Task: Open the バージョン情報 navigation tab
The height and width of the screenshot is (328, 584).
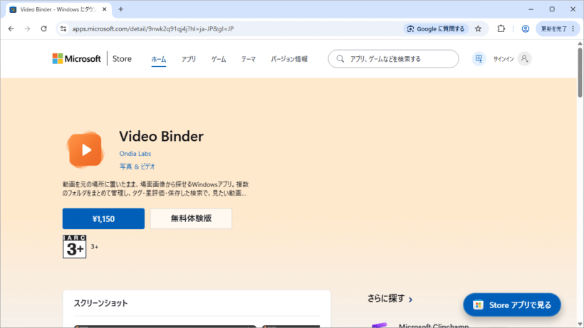Action: (x=289, y=59)
